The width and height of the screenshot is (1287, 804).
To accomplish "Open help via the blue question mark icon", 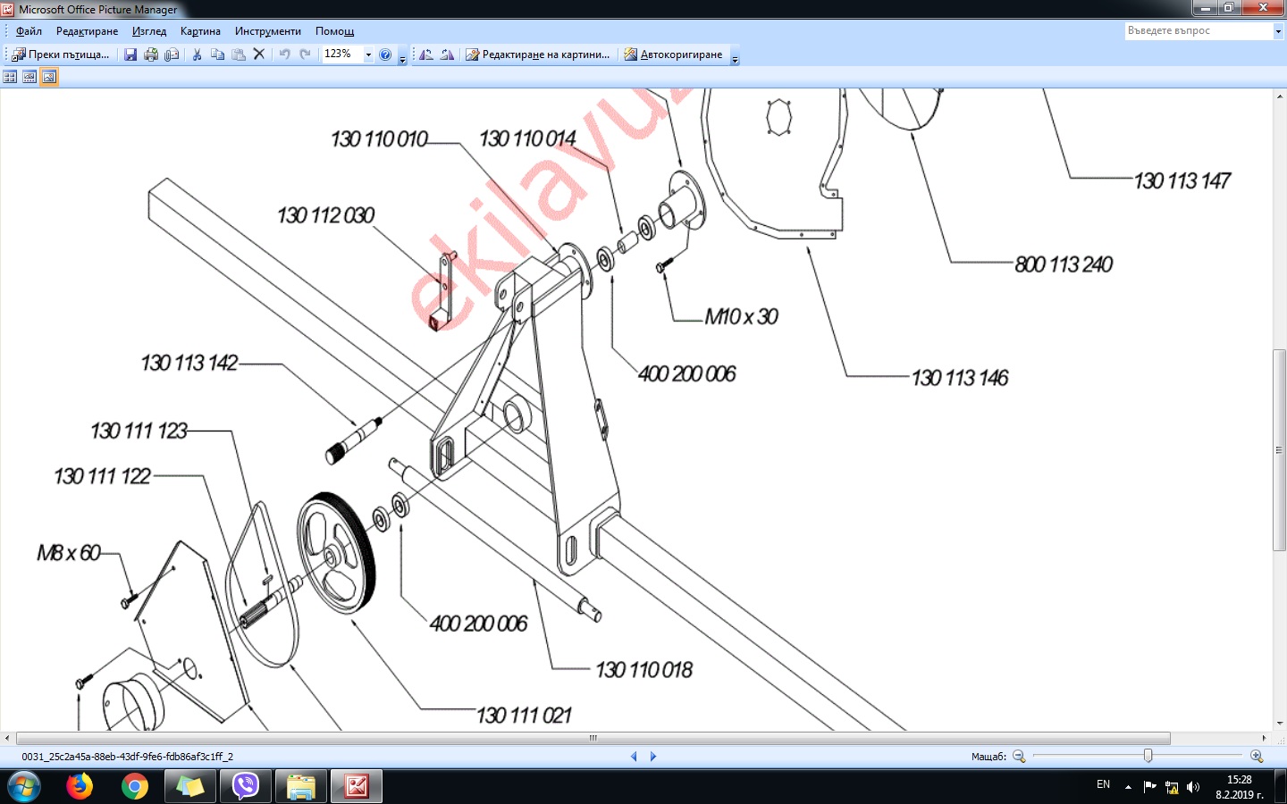I will 385,54.
